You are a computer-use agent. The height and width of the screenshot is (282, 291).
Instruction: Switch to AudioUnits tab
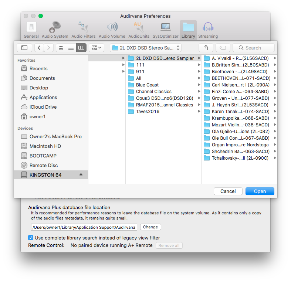coord(139,30)
